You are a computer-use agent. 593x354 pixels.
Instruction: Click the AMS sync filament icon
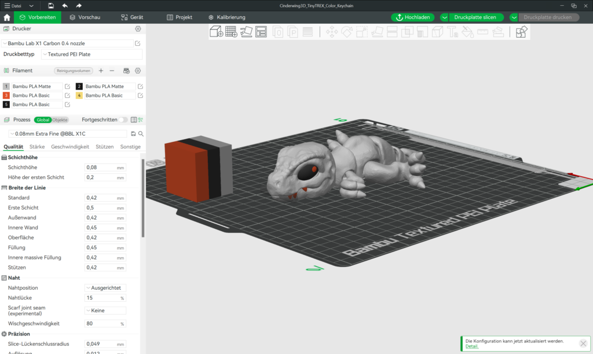[126, 71]
